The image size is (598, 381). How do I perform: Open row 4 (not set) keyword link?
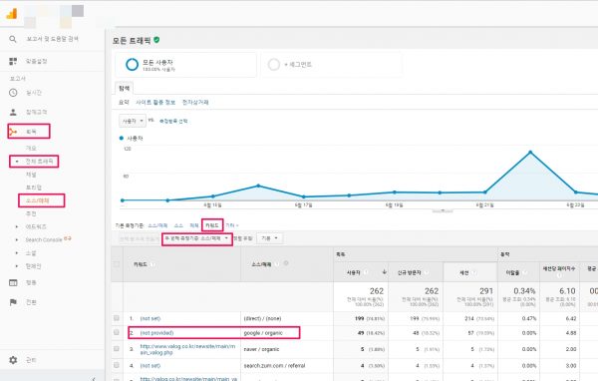(x=150, y=366)
